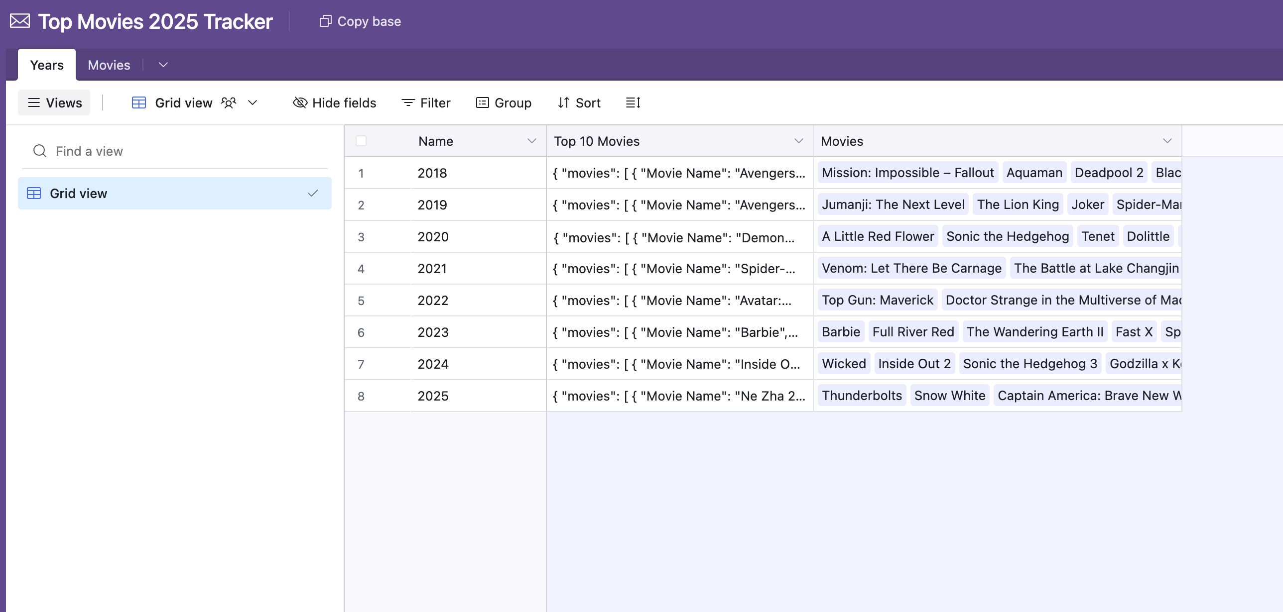Open the Mission: Impossible – Fallout linked record
The height and width of the screenshot is (612, 1283).
pyautogui.click(x=907, y=172)
